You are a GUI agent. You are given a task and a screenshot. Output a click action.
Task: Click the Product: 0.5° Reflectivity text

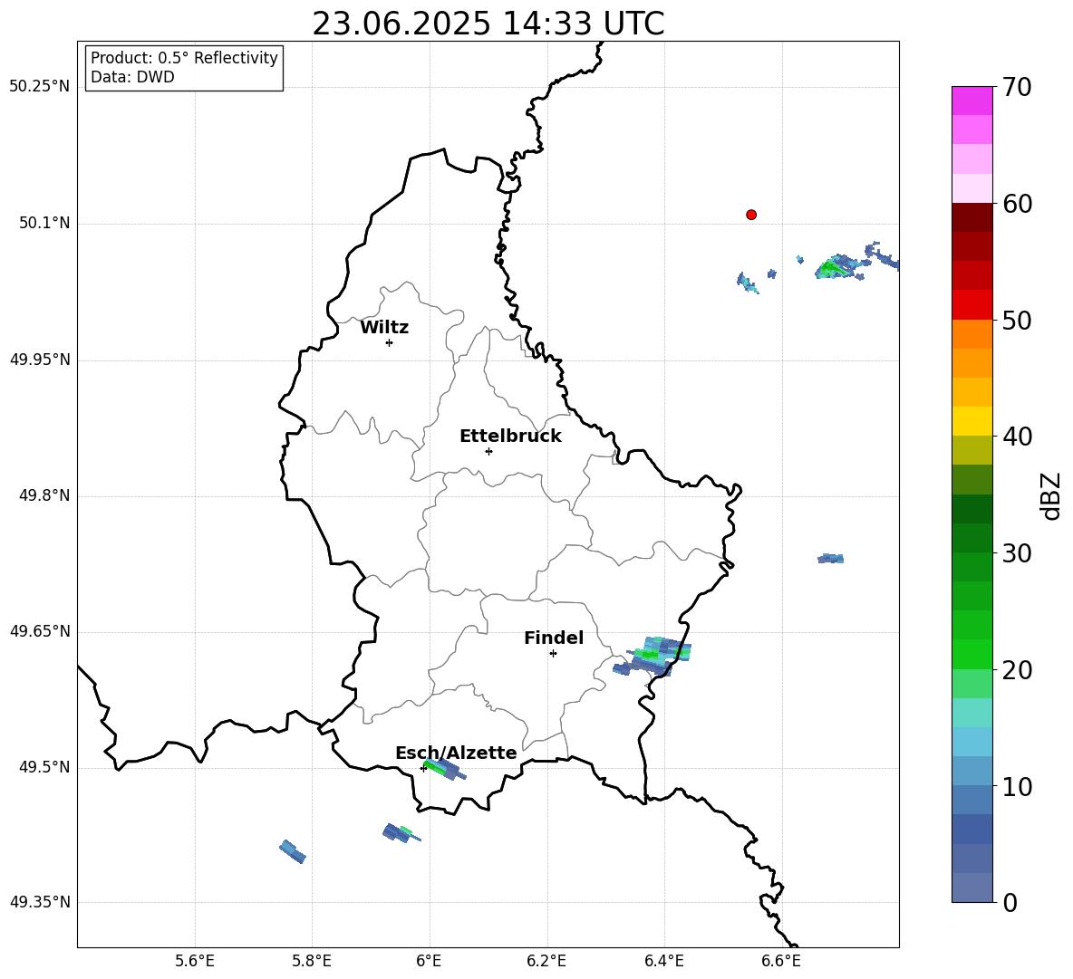(184, 58)
